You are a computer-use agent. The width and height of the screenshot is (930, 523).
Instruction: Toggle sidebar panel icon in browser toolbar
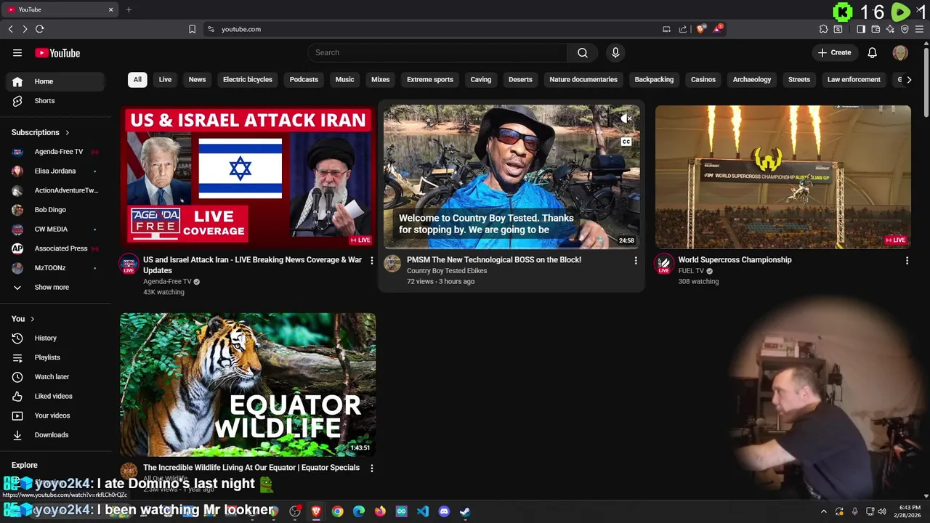(861, 29)
